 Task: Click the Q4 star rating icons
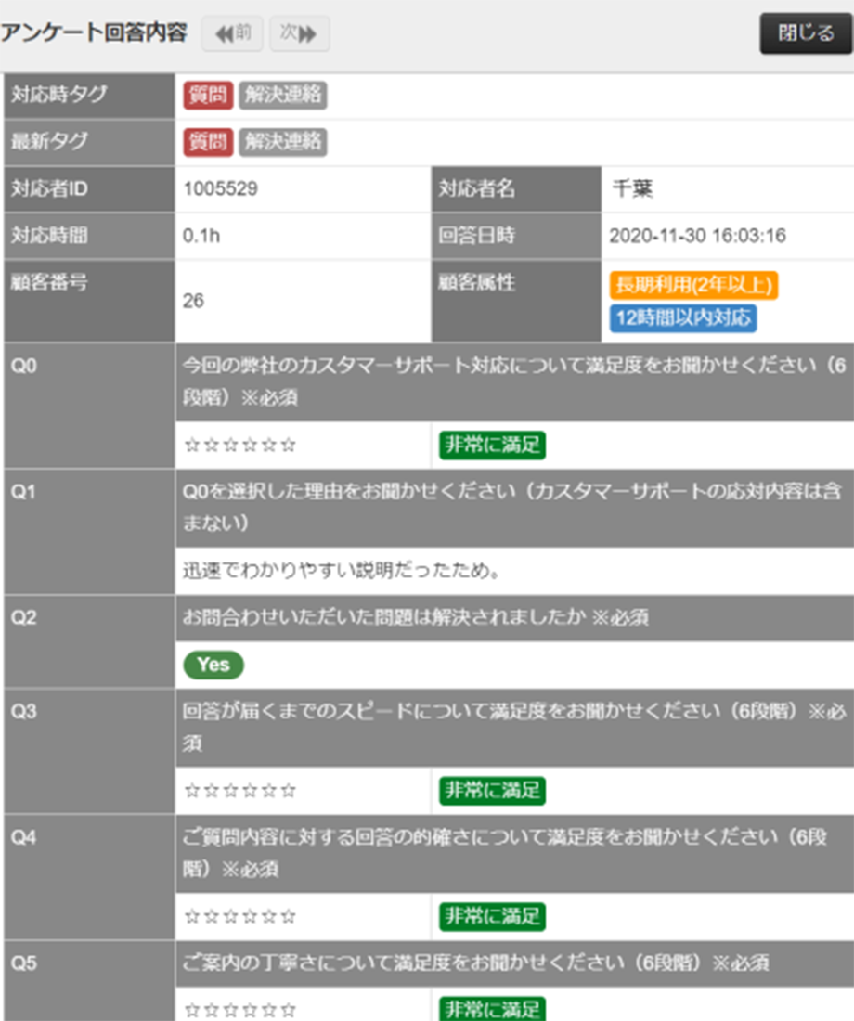pos(240,917)
